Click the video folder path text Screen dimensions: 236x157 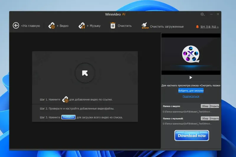click(x=187, y=112)
